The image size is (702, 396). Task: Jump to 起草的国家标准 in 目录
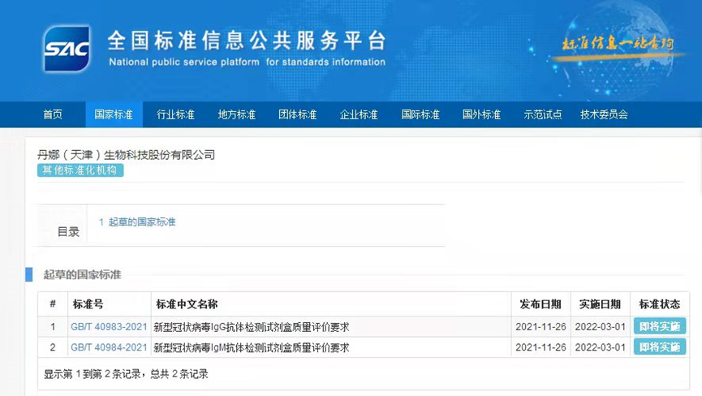(137, 222)
